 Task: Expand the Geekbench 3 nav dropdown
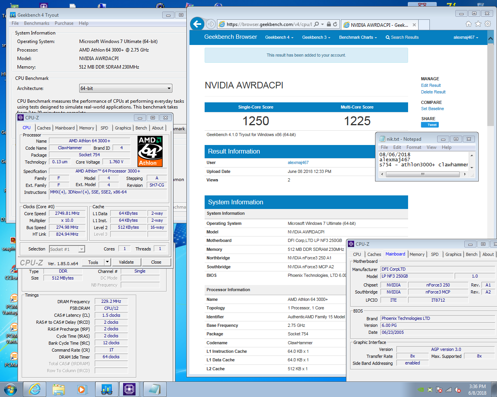click(x=316, y=38)
